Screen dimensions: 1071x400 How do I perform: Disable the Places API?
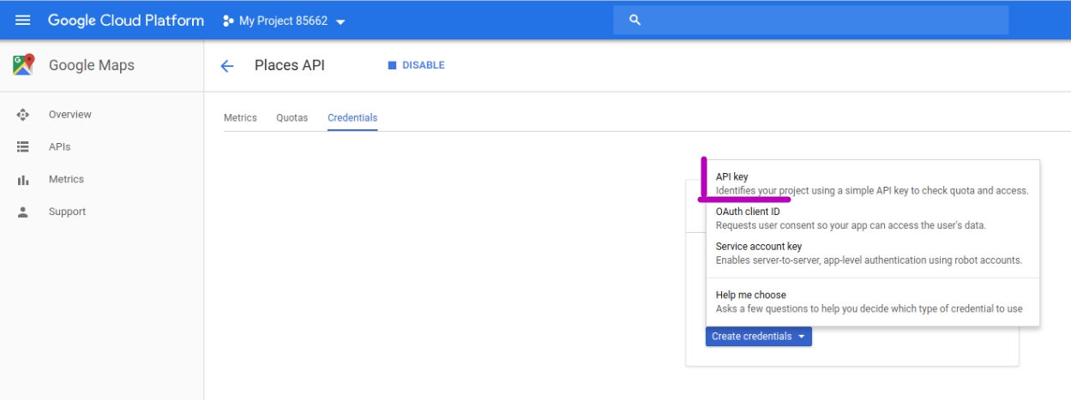417,65
